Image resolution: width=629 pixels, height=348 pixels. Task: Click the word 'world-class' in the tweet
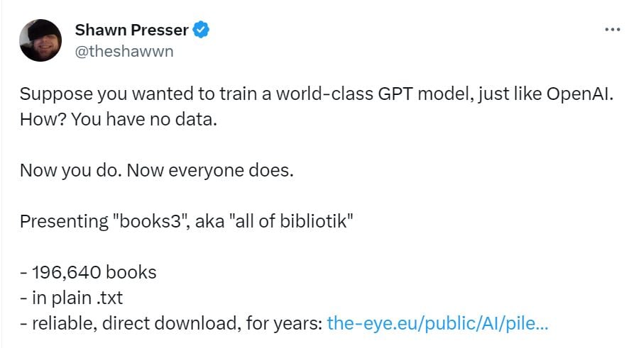coord(324,94)
